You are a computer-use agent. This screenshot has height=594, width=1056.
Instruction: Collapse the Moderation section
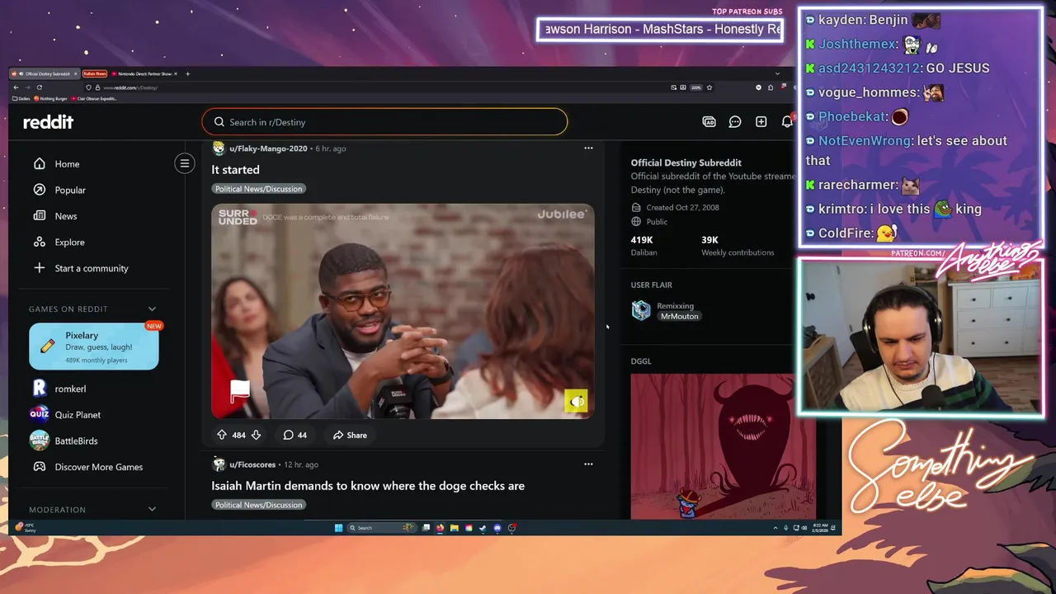152,509
